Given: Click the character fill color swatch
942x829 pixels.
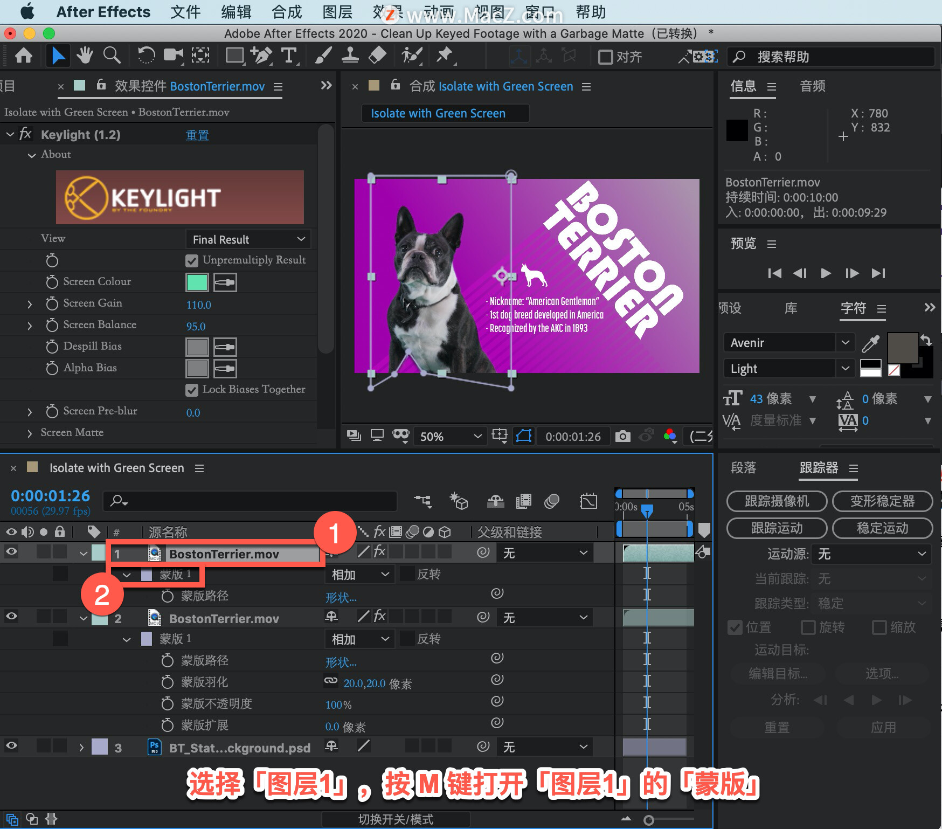Looking at the screenshot, I should (x=903, y=348).
